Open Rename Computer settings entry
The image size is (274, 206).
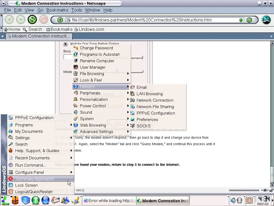[101, 61]
